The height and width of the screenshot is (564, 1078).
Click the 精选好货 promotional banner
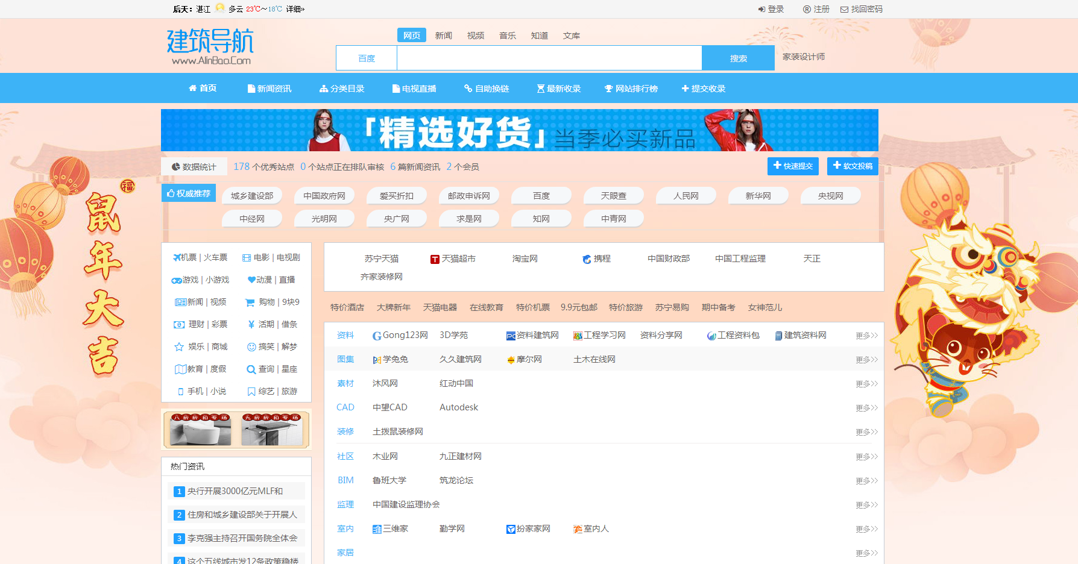click(x=520, y=130)
